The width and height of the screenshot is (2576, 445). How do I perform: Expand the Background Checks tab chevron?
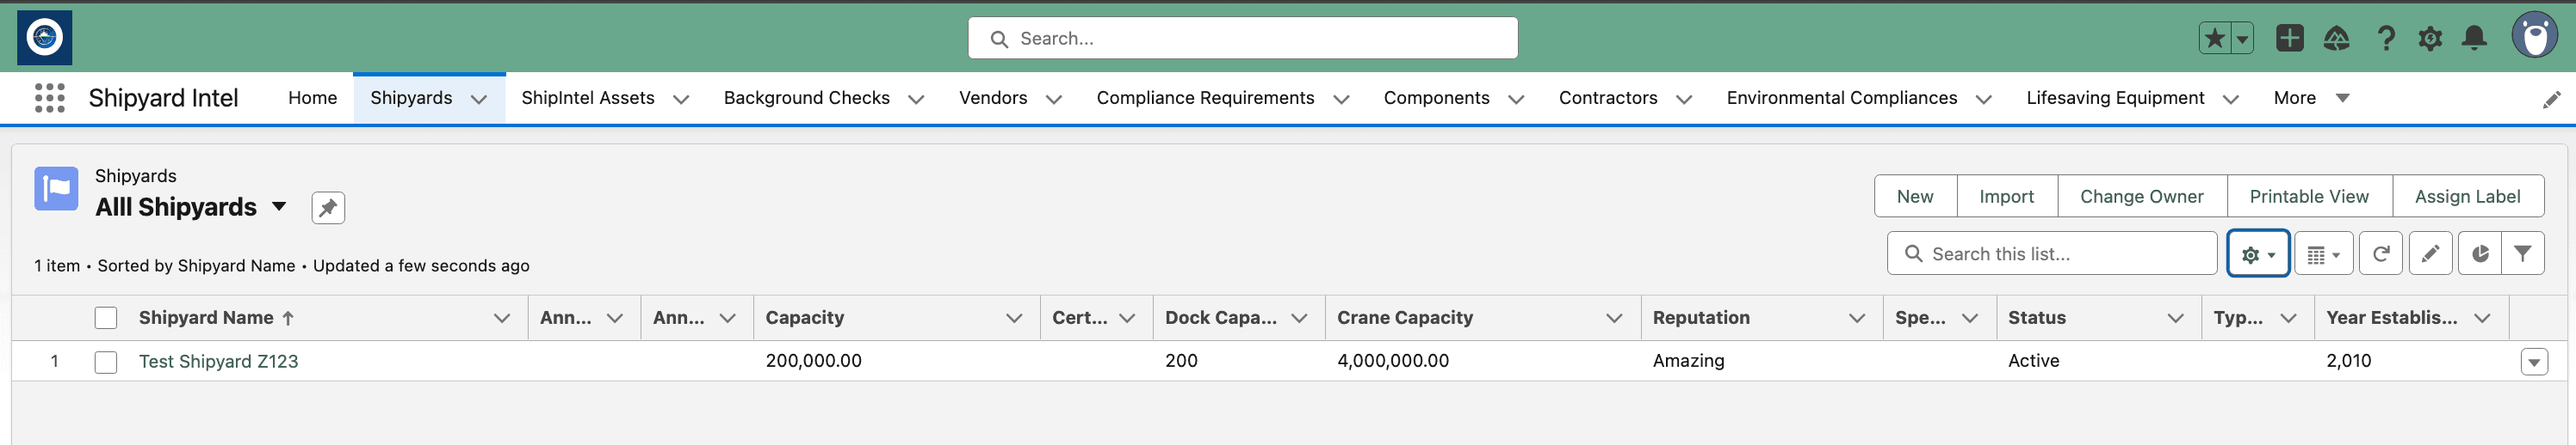(916, 99)
